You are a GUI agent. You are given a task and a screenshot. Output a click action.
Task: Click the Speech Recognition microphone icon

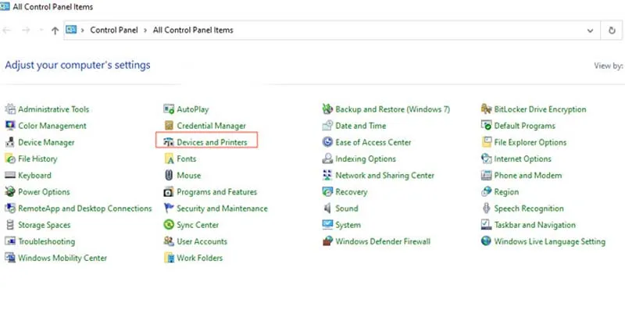tap(486, 208)
